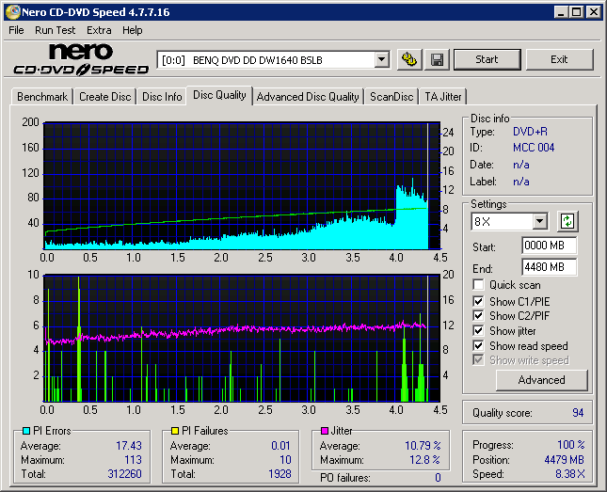Enable the Quick scan checkbox

tap(479, 285)
